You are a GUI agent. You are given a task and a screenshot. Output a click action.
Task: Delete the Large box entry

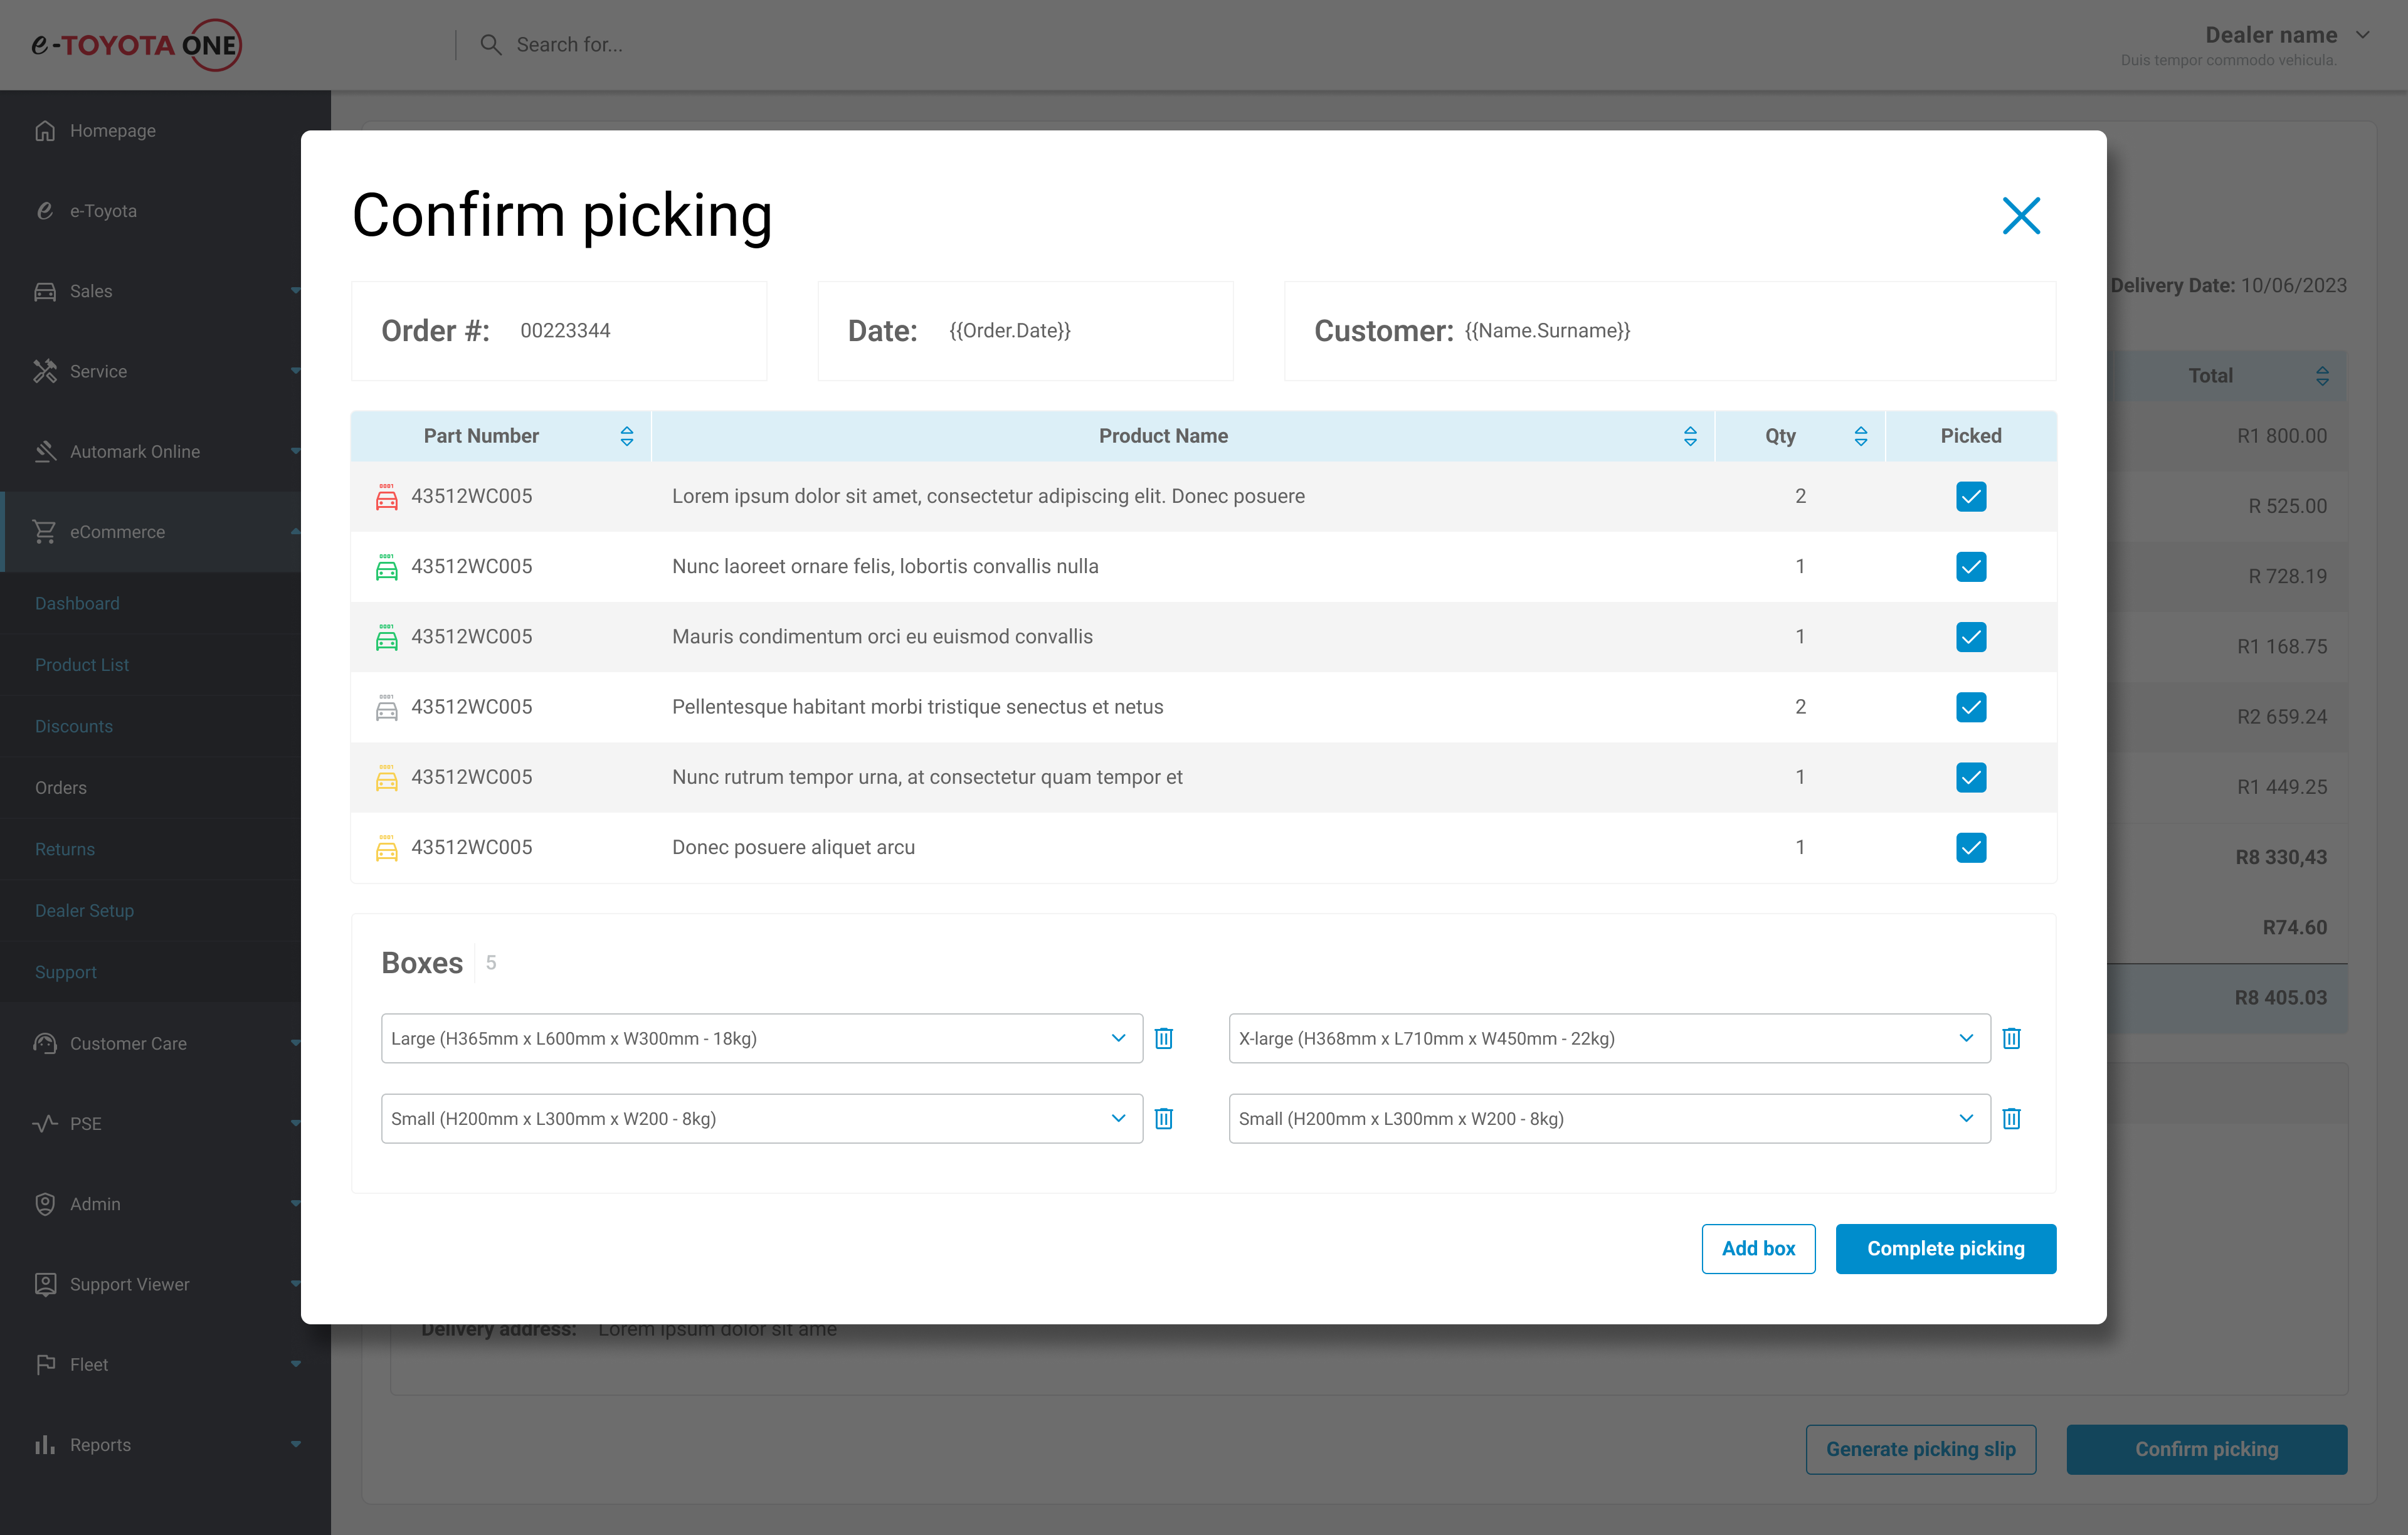pyautogui.click(x=1164, y=1038)
